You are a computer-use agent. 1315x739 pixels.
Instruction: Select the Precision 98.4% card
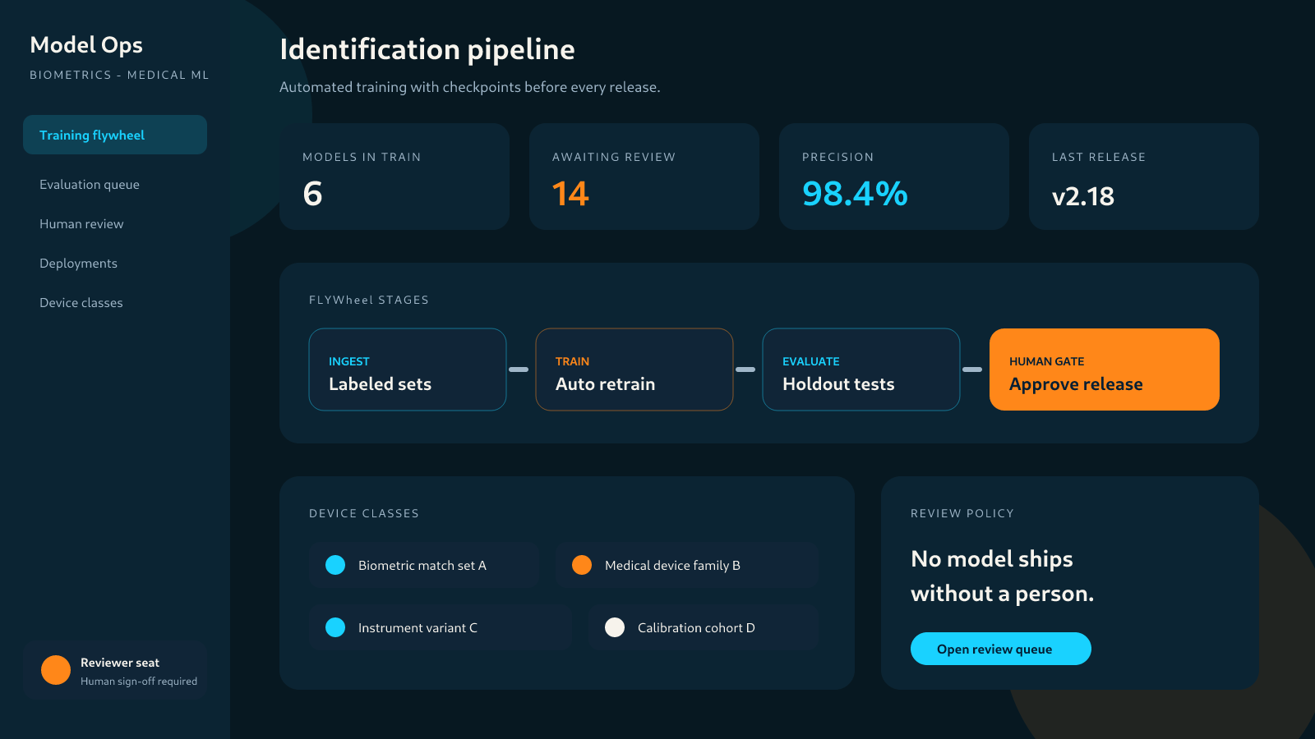pyautogui.click(x=894, y=177)
